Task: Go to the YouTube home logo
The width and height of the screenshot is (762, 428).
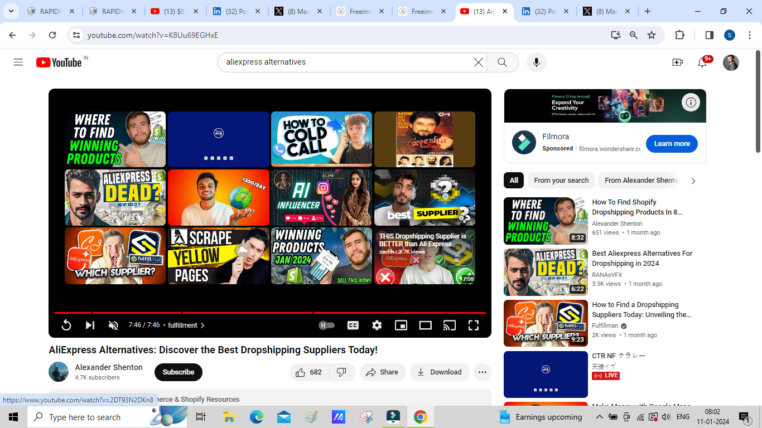Action: tap(59, 62)
